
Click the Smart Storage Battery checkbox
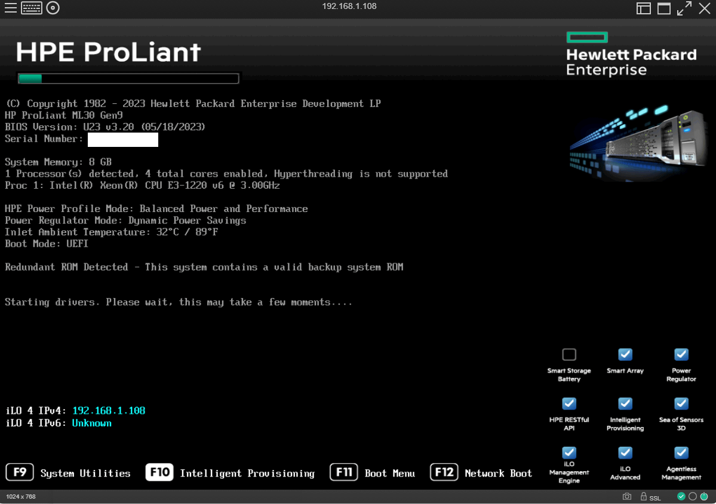(x=569, y=354)
